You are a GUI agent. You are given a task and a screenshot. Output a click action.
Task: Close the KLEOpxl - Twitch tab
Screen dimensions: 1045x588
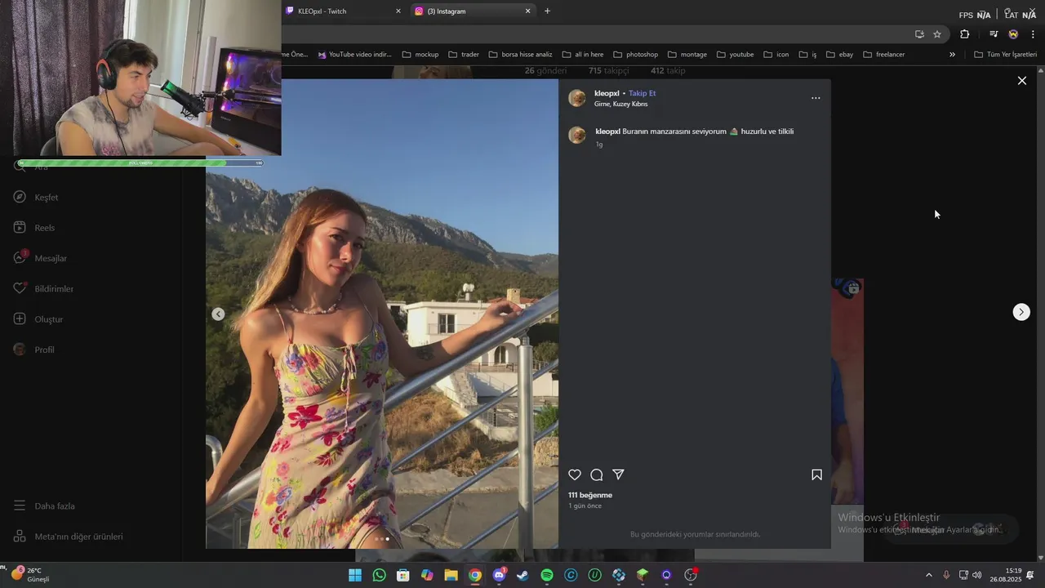point(398,11)
